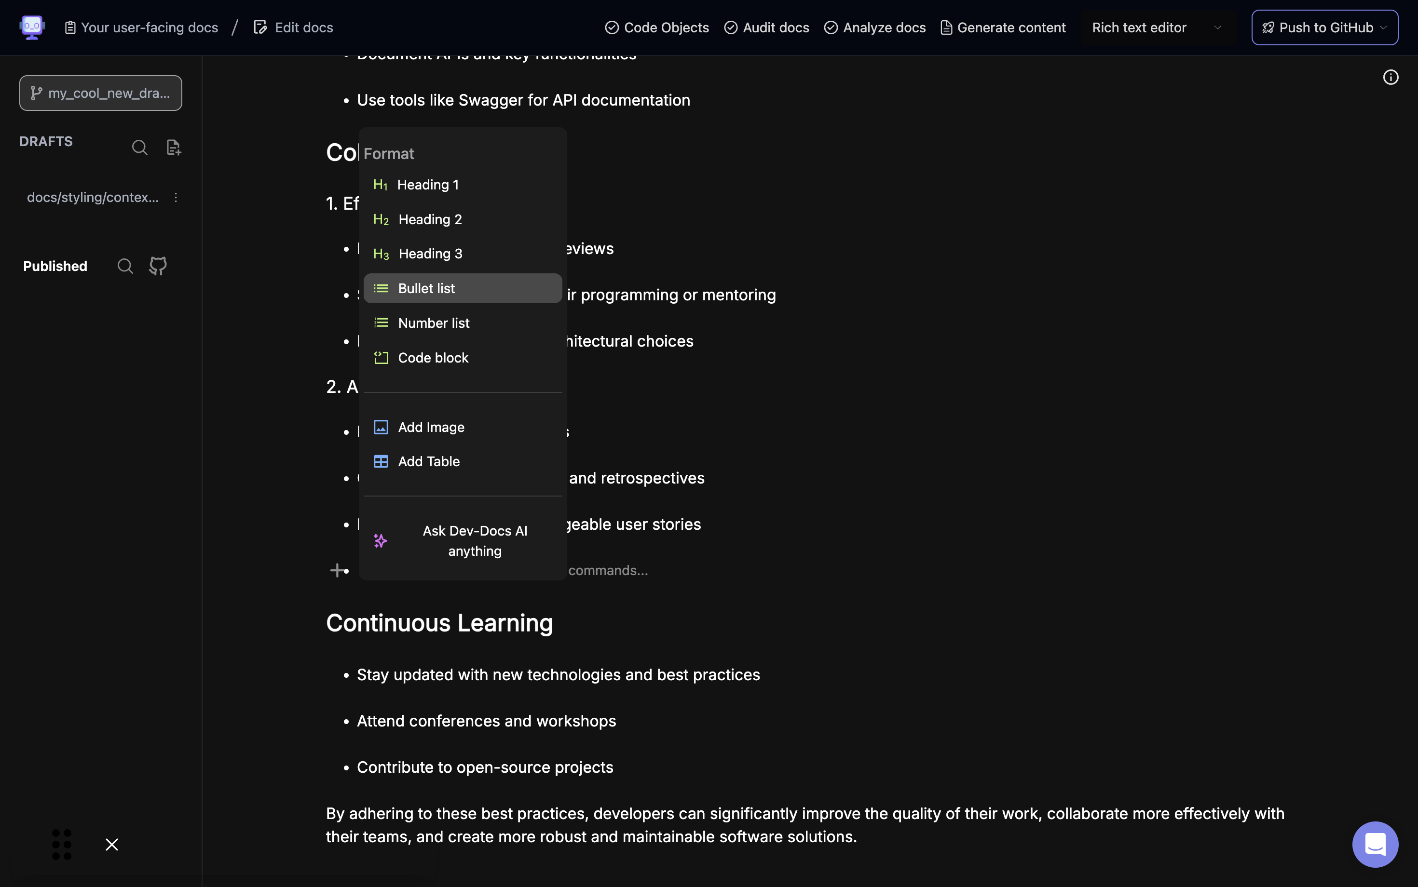
Task: Create a new draft file icon
Action: [174, 147]
